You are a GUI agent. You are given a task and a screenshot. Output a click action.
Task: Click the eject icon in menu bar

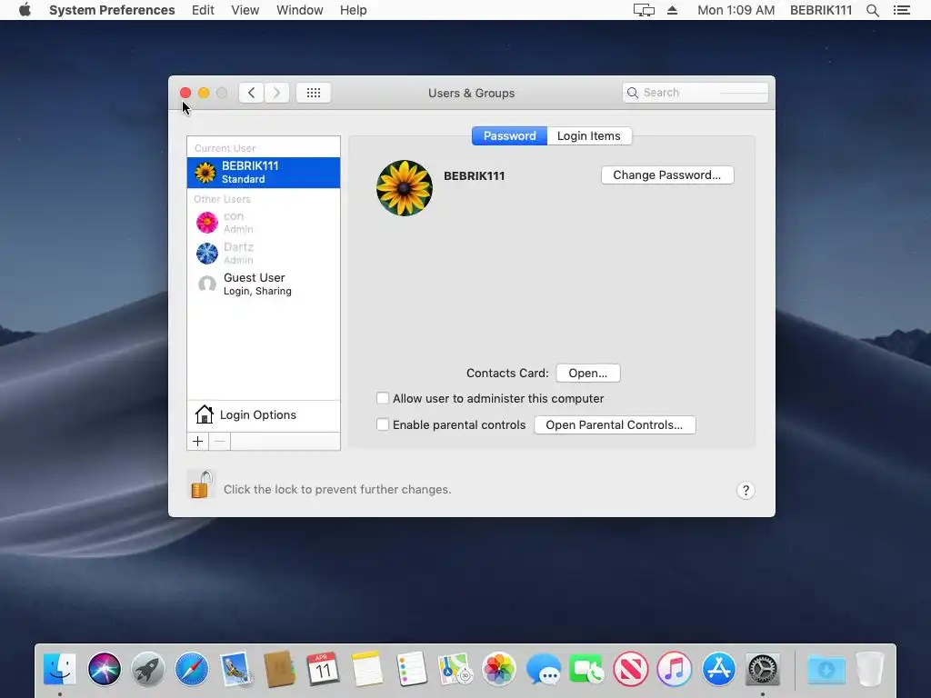[x=672, y=10]
